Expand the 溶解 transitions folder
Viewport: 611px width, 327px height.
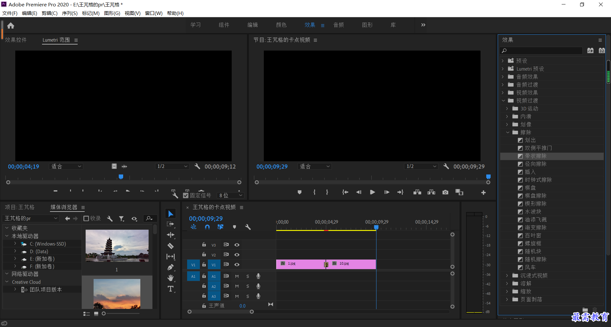point(507,283)
